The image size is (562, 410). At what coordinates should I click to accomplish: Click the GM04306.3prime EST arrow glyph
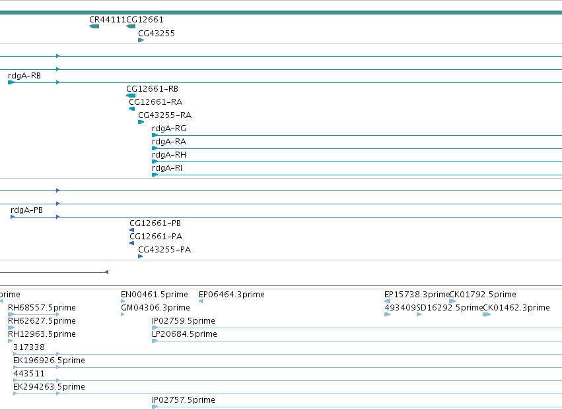[123, 315]
